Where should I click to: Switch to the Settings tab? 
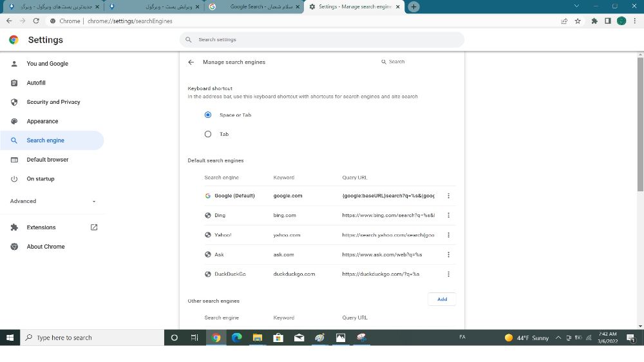point(354,6)
